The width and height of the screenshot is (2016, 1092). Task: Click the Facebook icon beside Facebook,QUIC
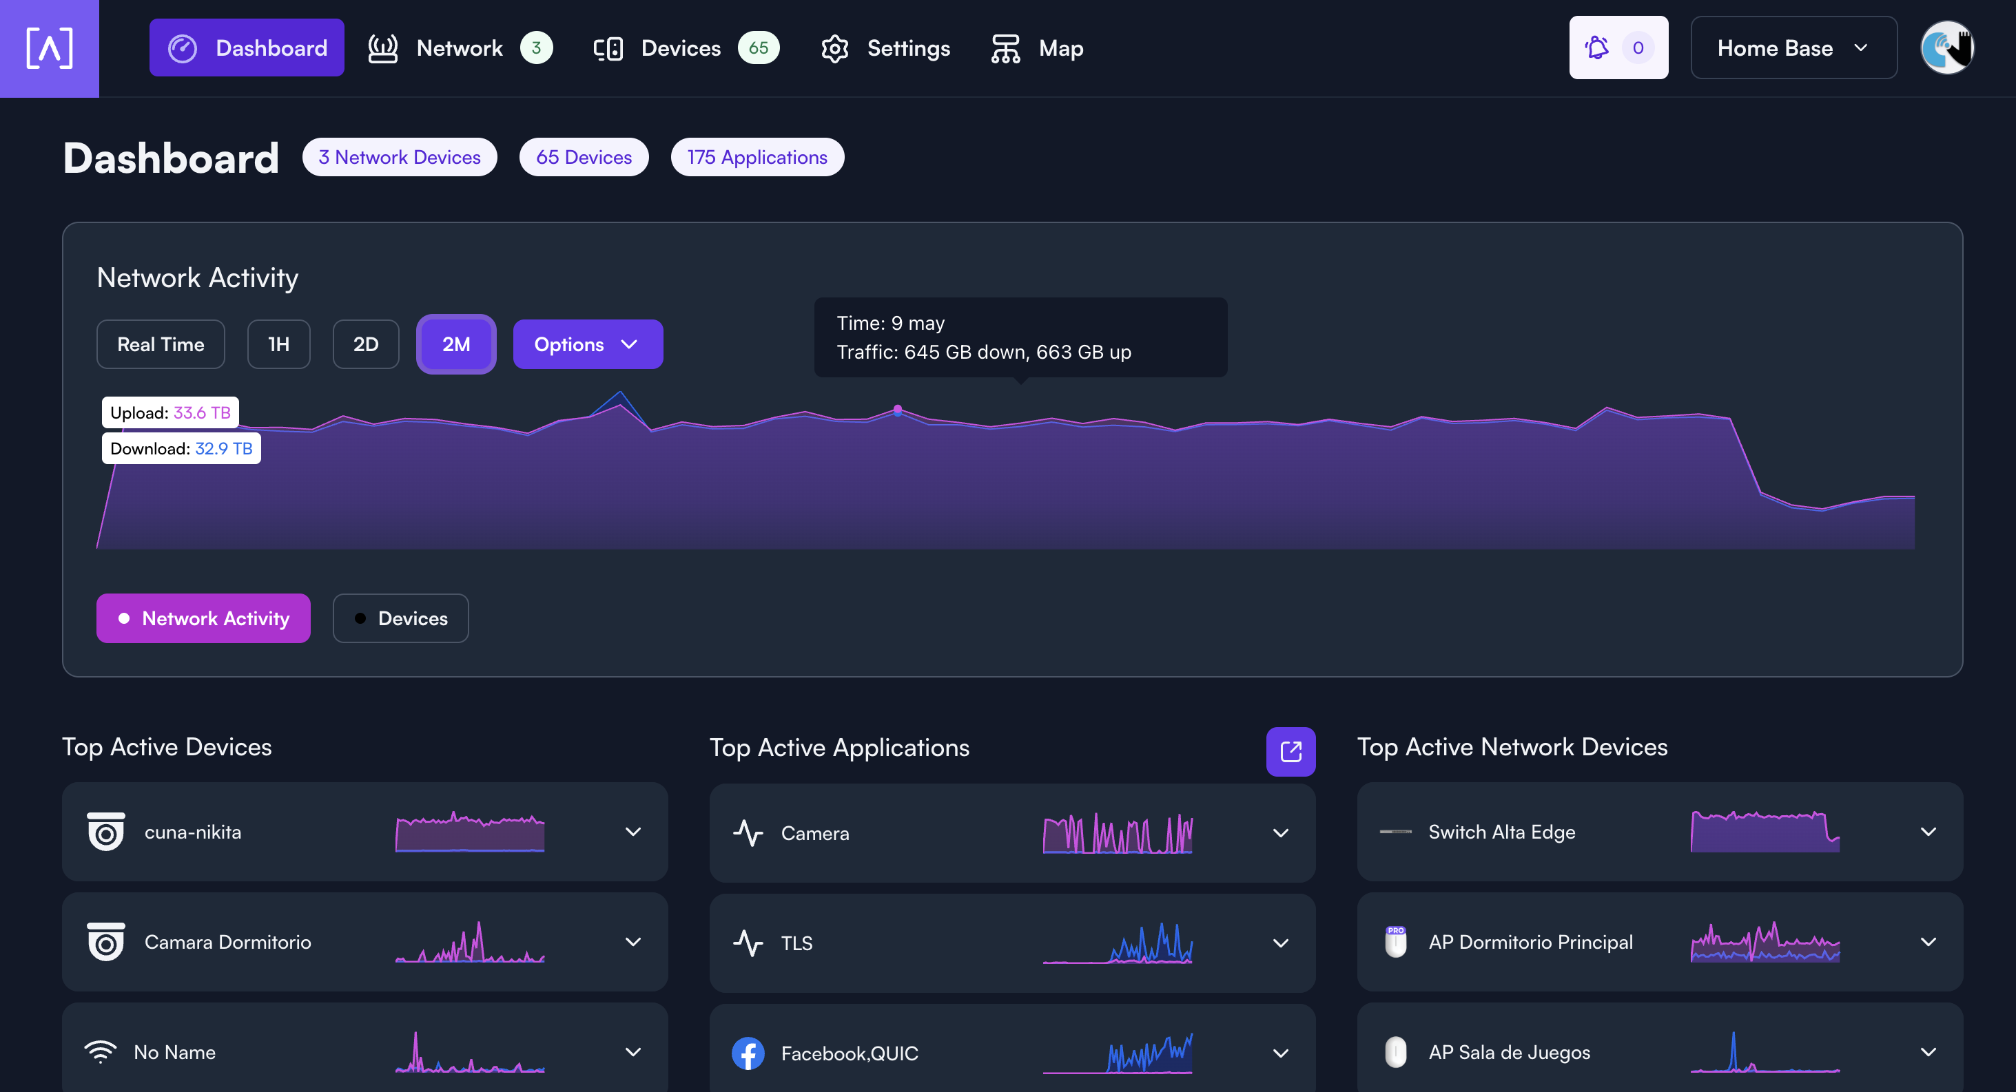click(x=748, y=1053)
